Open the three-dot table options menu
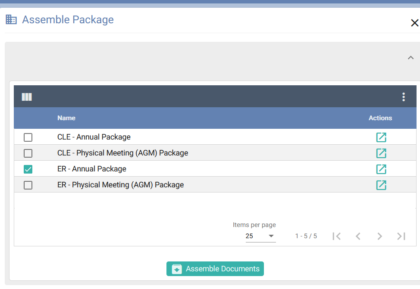 point(403,97)
